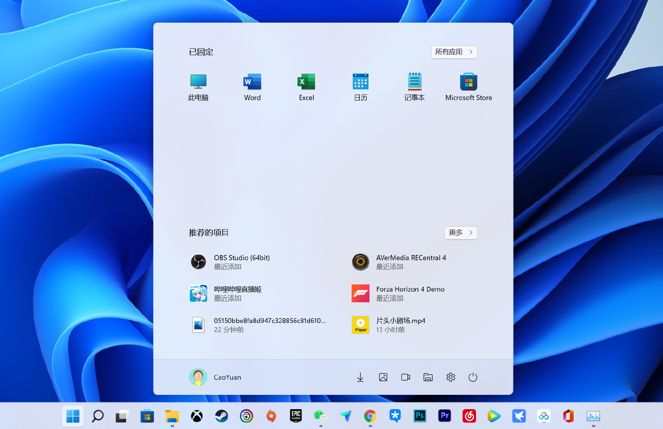
Task: Launch NetEase Cloud Music from the taskbar
Action: [469, 416]
